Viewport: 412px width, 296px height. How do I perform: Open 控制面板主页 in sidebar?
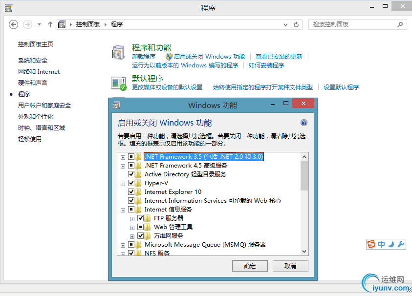coord(36,44)
